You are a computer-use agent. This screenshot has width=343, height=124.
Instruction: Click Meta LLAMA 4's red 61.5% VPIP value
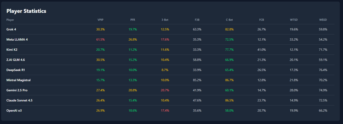[101, 40]
